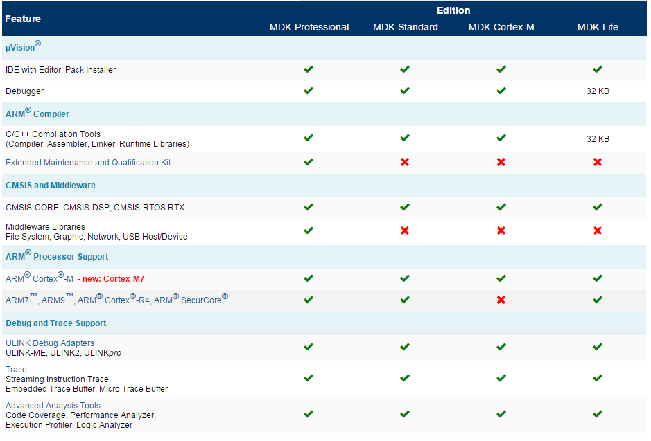Click MDK-Cortex-M checkmark for C/C++ Compilation Tools
This screenshot has height=441, width=651.
(x=501, y=138)
